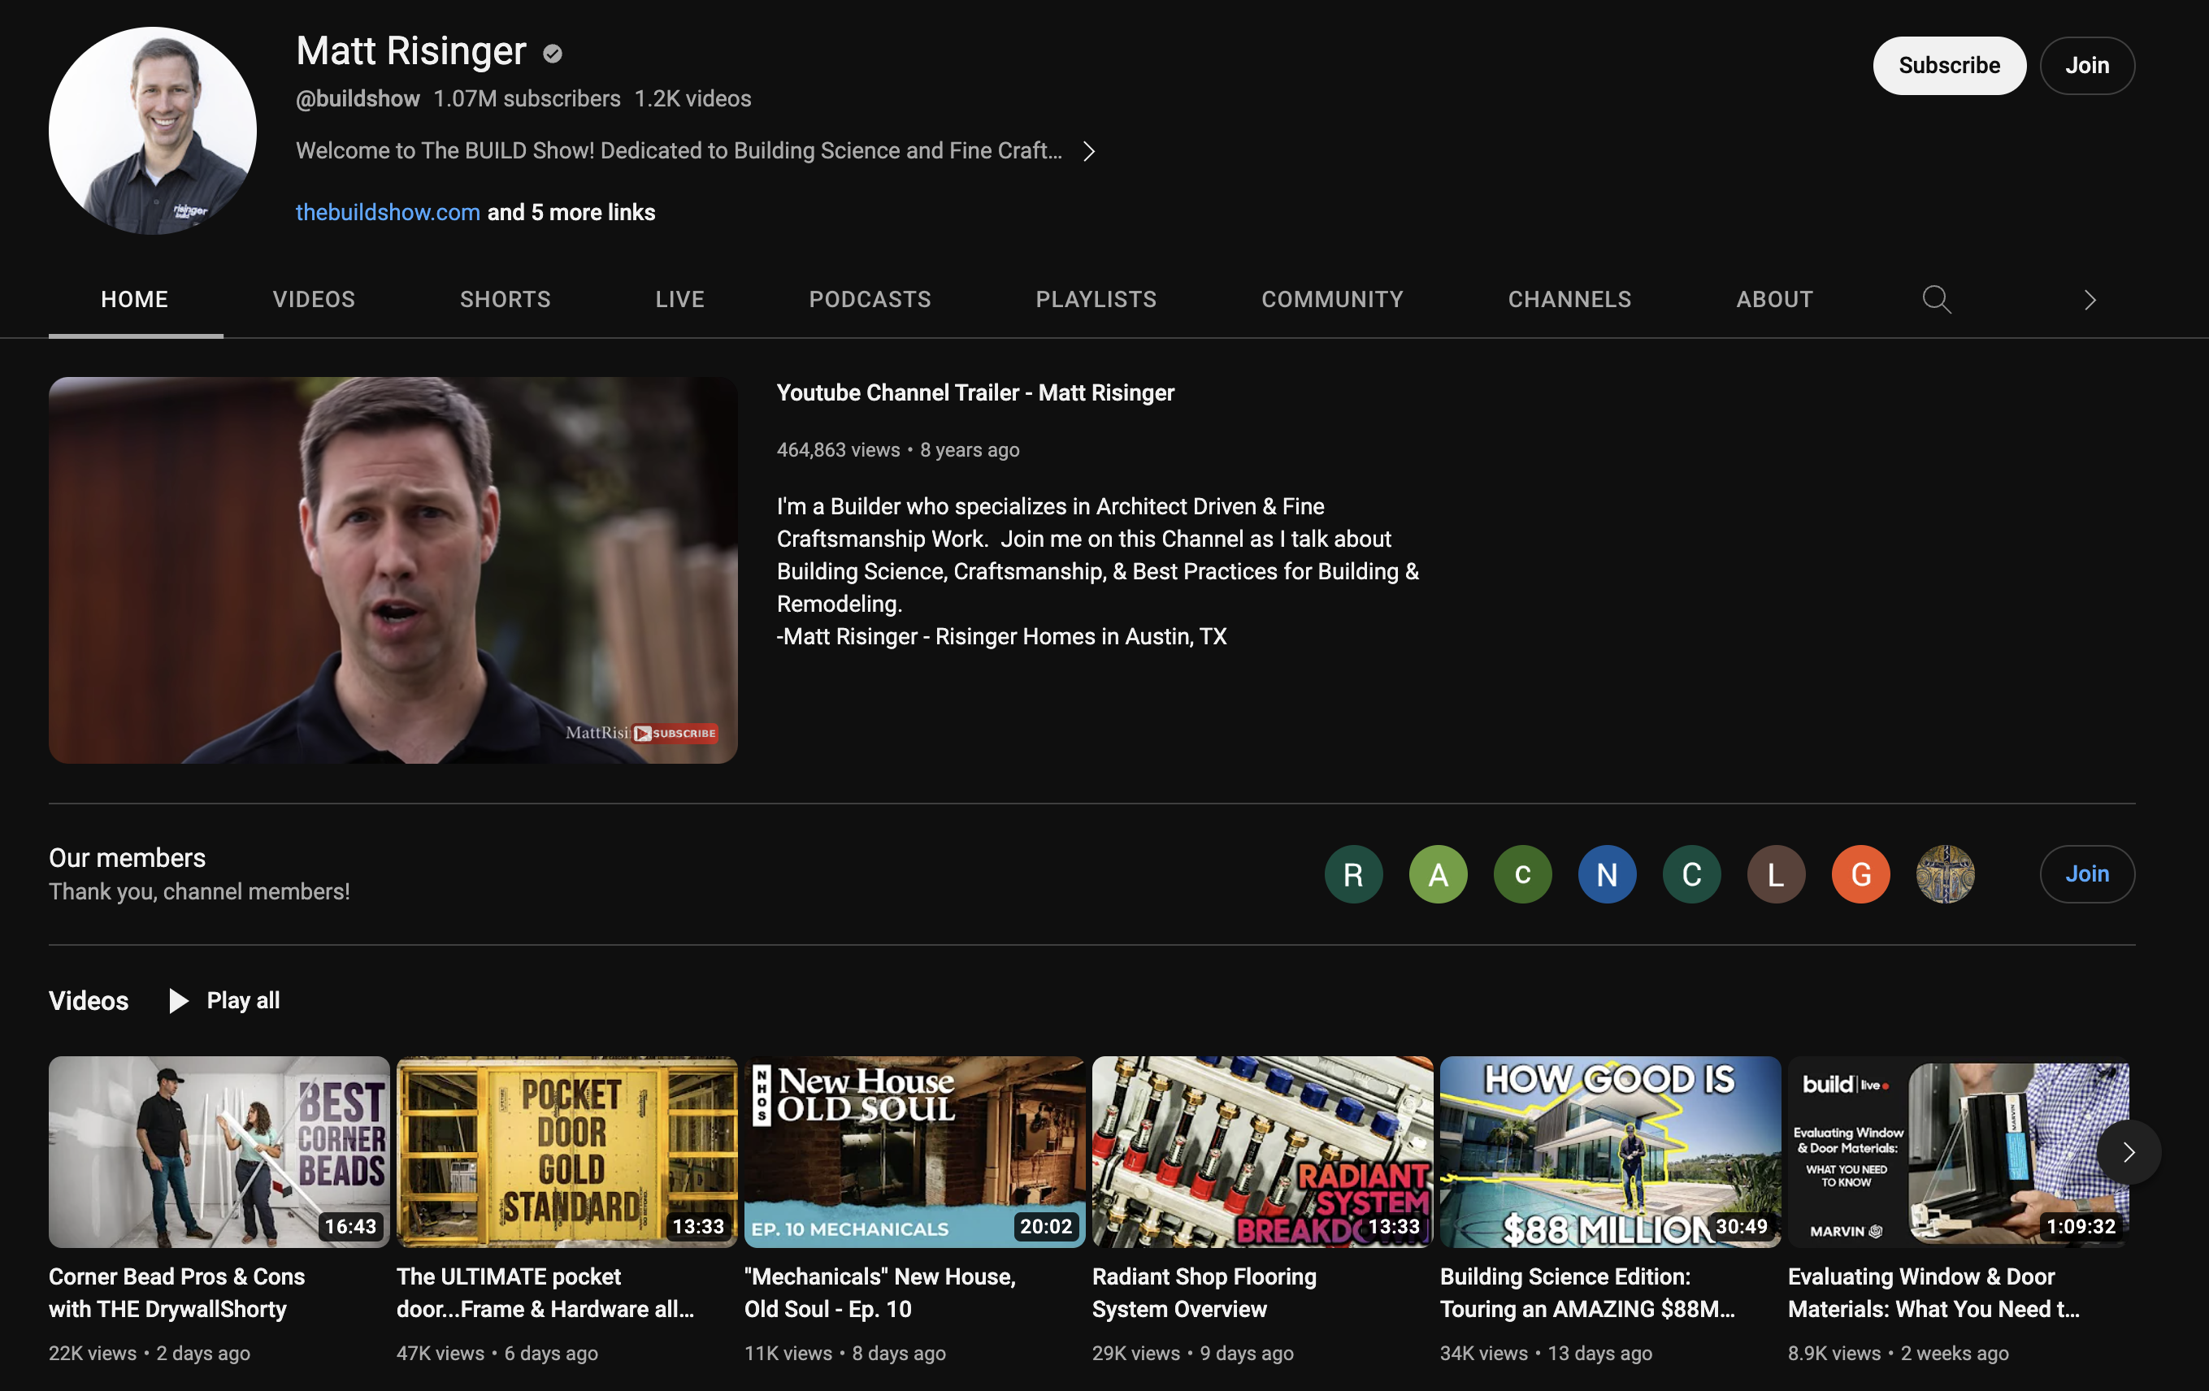This screenshot has height=1391, width=2209.
Task: Click the brown 'L' member avatar
Action: (1775, 874)
